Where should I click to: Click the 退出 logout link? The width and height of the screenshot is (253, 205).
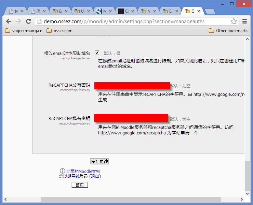point(95,176)
